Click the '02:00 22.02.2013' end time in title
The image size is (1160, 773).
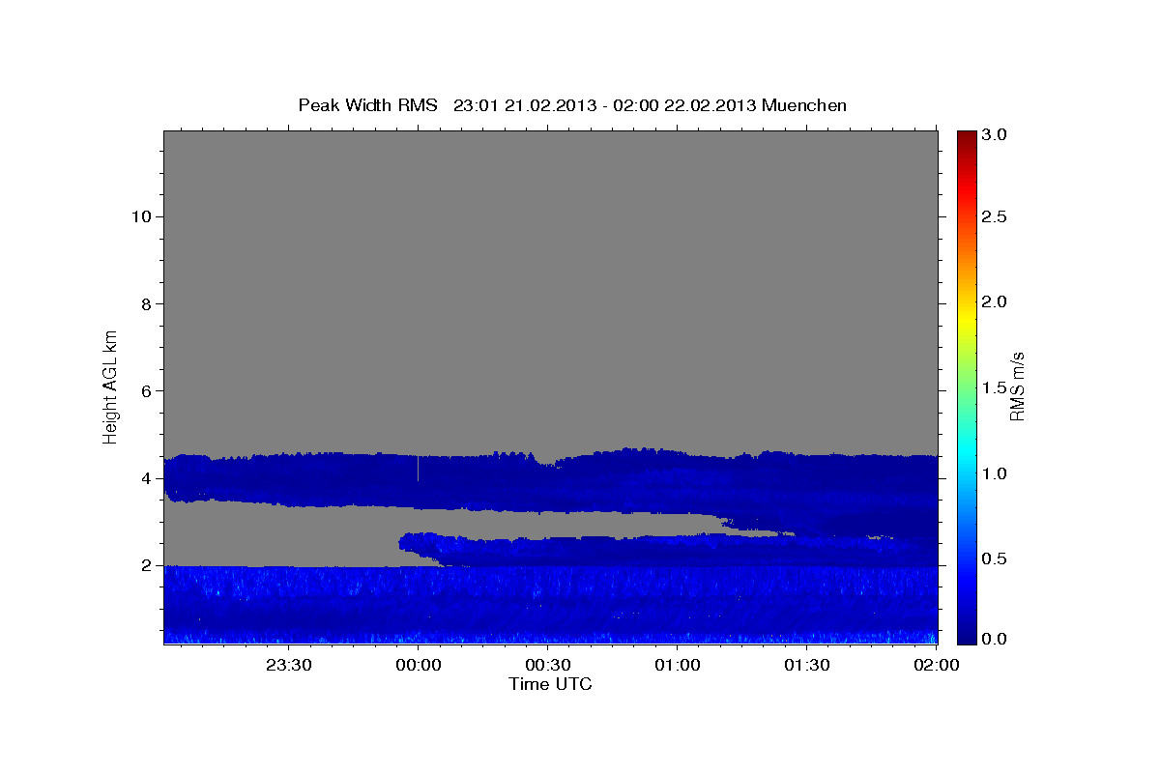coord(682,105)
